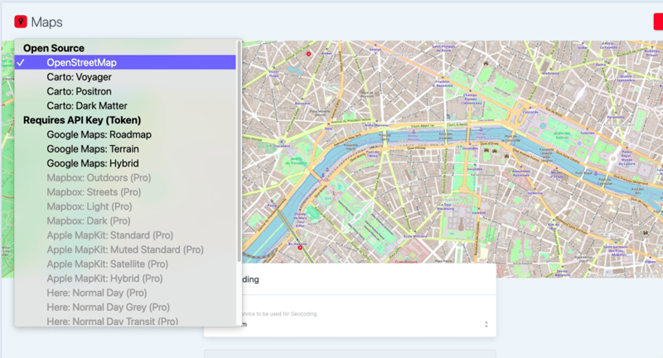Click Here: Normal Day Grey (Pro)

click(x=109, y=307)
